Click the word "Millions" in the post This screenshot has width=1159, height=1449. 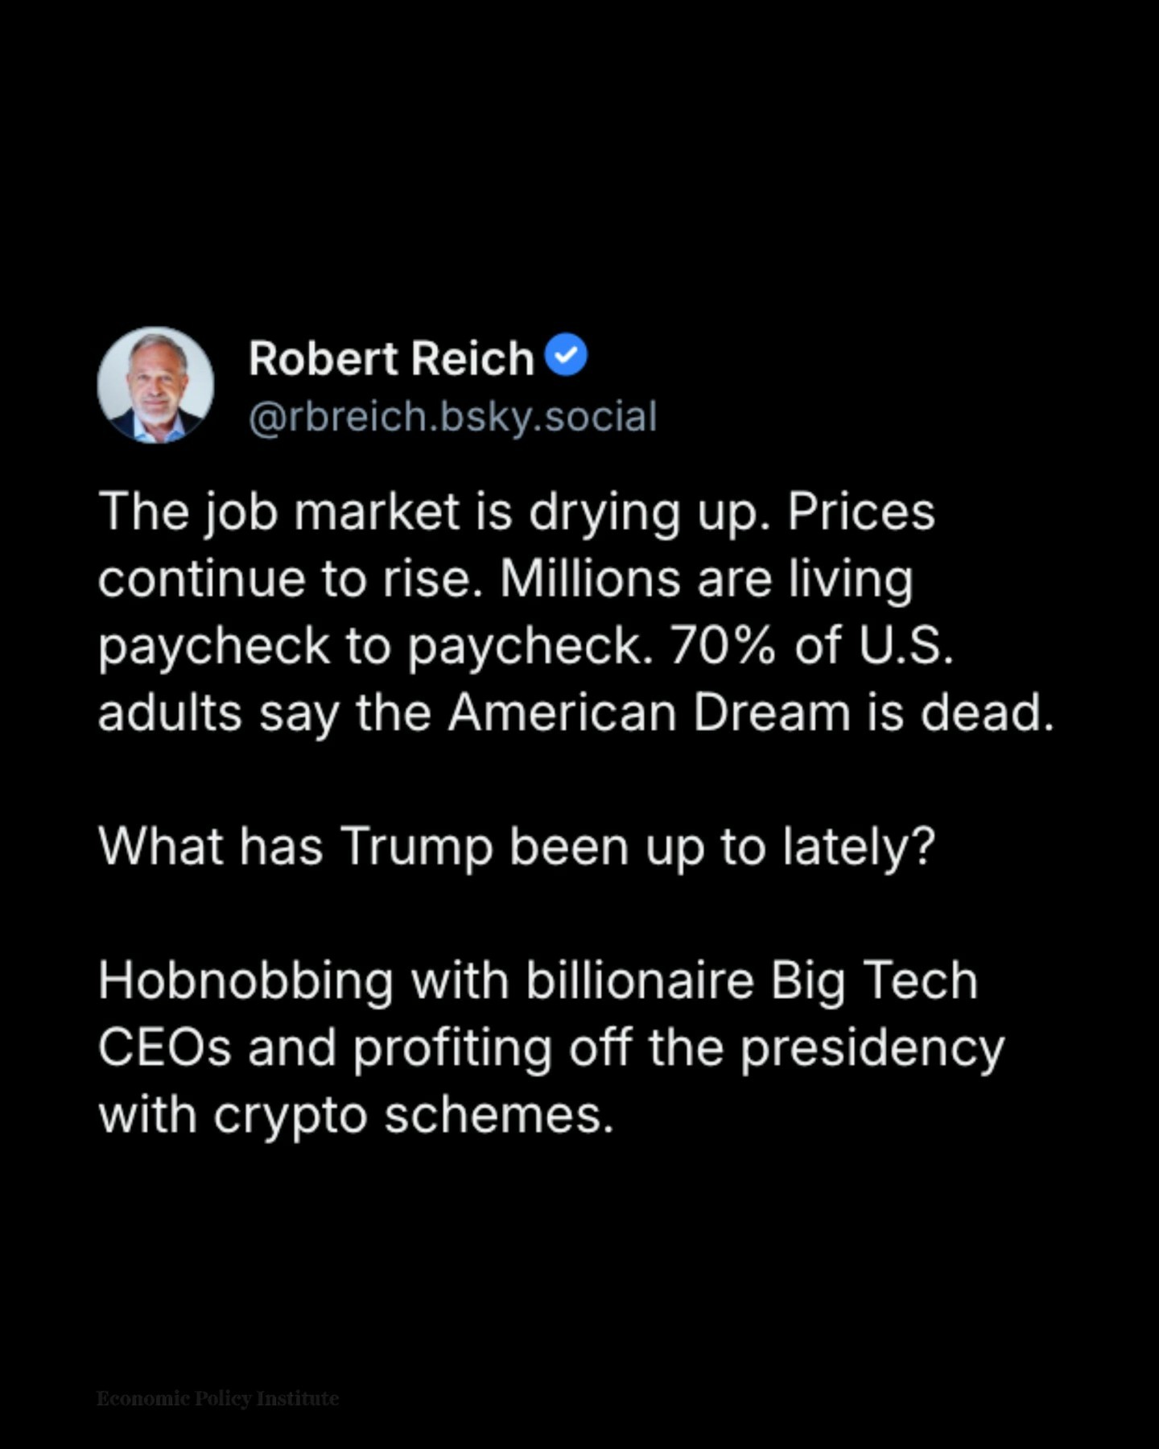tap(590, 579)
